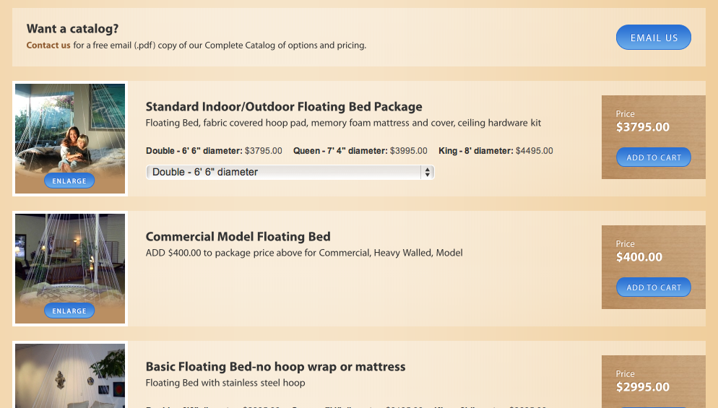Click the $400.00 price label

tap(639, 257)
